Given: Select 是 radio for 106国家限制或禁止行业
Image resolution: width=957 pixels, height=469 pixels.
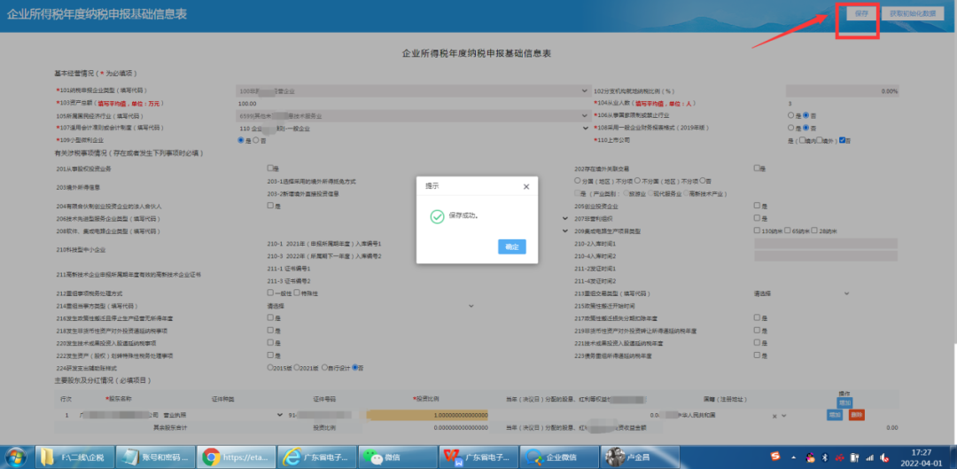Looking at the screenshot, I should 791,114.
